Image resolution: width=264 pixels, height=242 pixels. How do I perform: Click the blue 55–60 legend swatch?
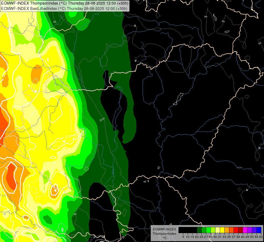pyautogui.click(x=259, y=230)
